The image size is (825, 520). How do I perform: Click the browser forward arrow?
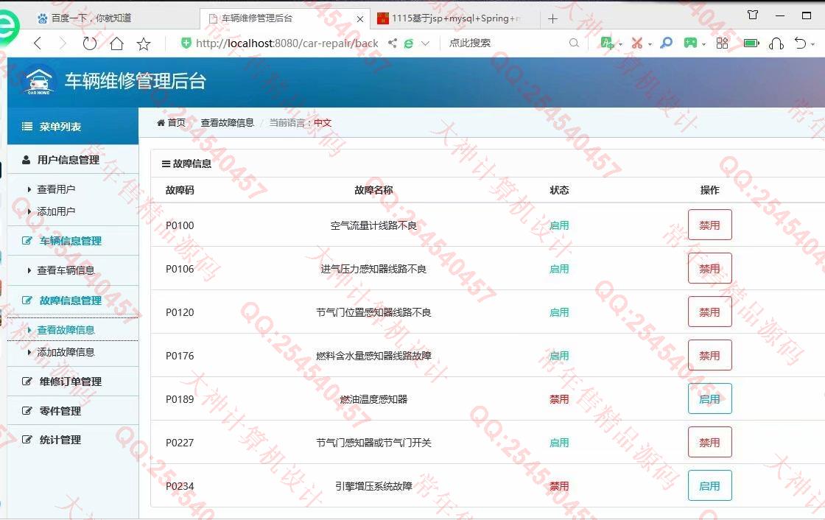point(63,43)
